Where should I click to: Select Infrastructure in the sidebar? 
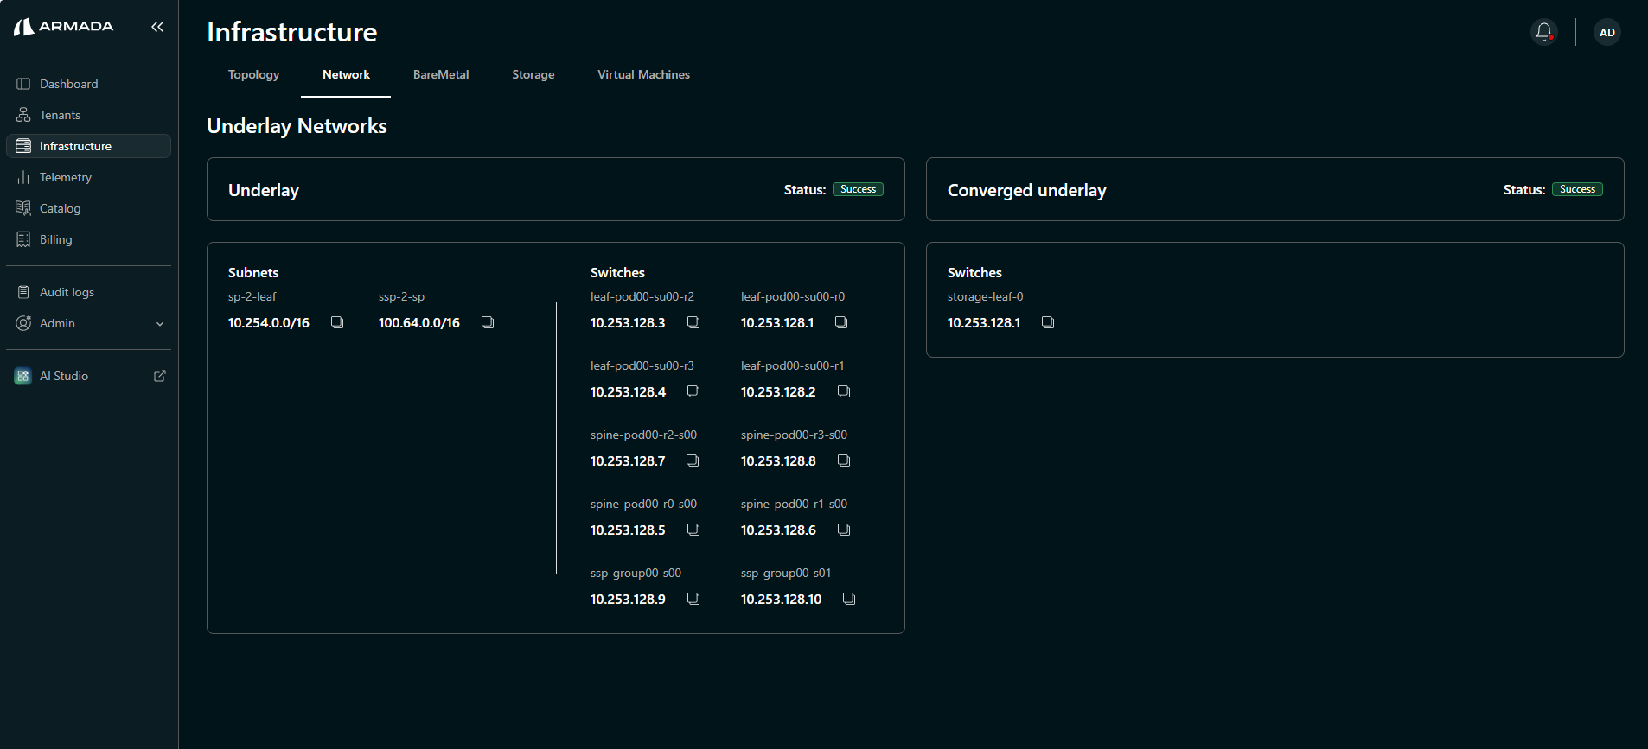pos(88,146)
